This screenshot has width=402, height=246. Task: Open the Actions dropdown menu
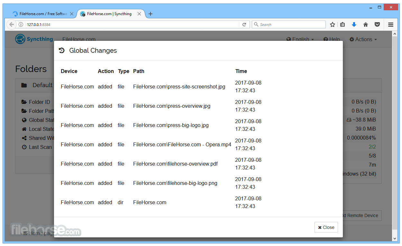pyautogui.click(x=363, y=39)
